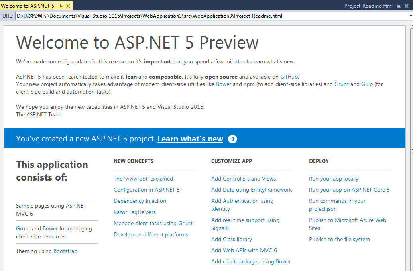
Task: Open Add Web APIs with MVC 6
Action: coord(244,250)
